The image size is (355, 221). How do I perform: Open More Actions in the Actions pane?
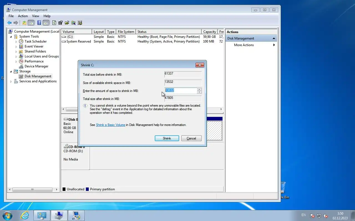click(x=244, y=45)
